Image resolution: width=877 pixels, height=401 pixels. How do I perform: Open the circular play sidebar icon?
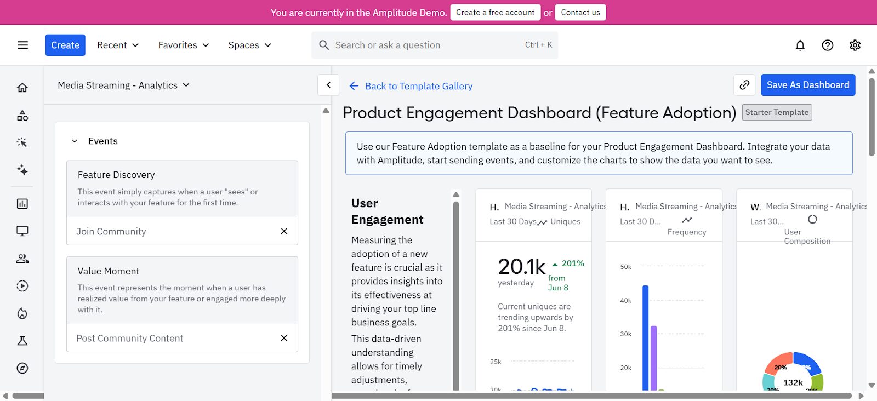(22, 286)
